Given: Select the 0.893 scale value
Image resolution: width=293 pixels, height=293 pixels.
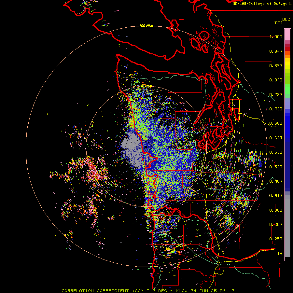Looking at the screenshot, I should (x=276, y=65).
